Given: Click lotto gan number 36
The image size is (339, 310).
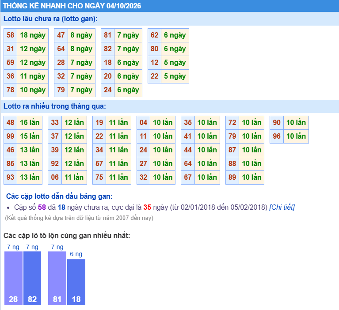Looking at the screenshot, I should (10, 76).
